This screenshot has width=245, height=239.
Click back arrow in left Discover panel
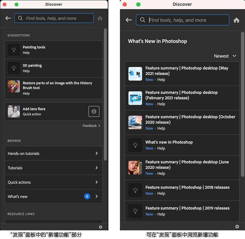tap(8, 18)
